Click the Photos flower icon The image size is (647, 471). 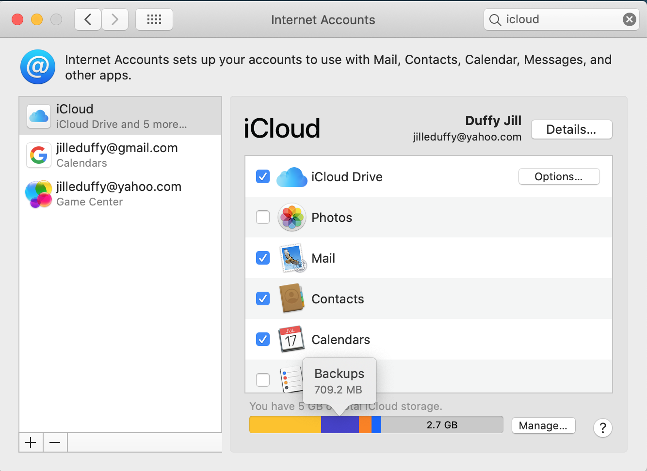pos(291,217)
